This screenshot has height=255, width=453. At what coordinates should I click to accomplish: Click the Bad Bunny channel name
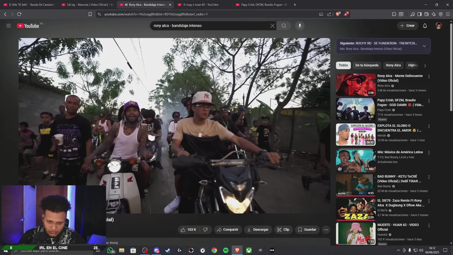point(384,186)
